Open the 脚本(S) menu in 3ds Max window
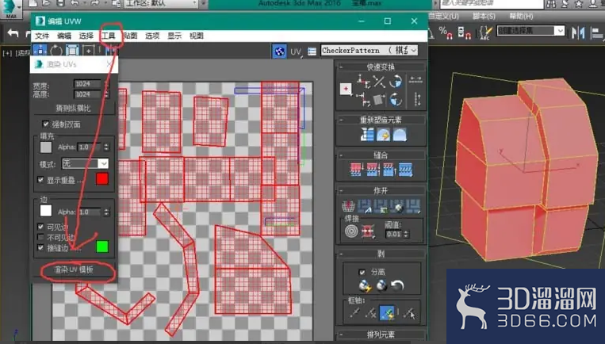The image size is (605, 344). [x=484, y=16]
